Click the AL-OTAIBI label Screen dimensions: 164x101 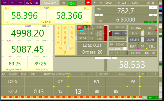coord(32,3)
